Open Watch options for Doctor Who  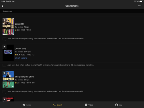click(x=21, y=58)
